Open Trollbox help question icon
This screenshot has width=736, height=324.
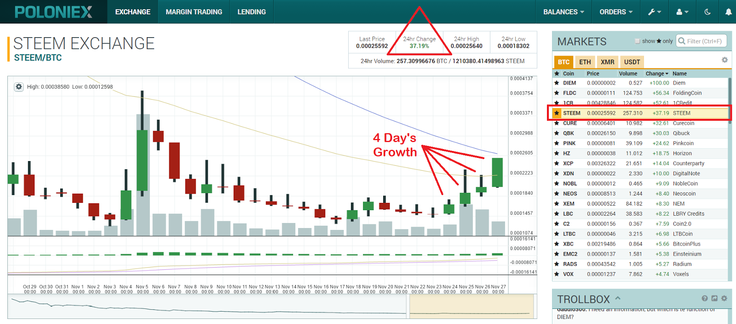pos(705,298)
